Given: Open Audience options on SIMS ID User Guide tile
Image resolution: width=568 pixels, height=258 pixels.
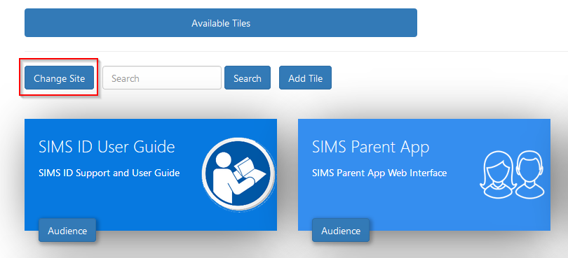Looking at the screenshot, I should 67,230.
